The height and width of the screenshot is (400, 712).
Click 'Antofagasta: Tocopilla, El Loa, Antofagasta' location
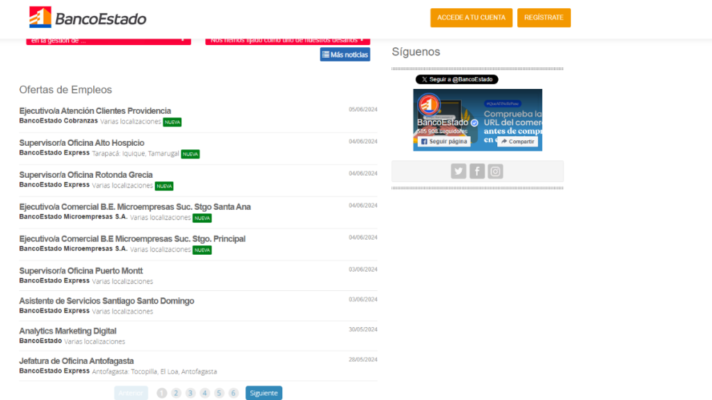tap(154, 372)
